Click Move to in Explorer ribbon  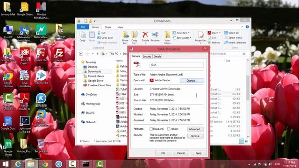(125, 38)
